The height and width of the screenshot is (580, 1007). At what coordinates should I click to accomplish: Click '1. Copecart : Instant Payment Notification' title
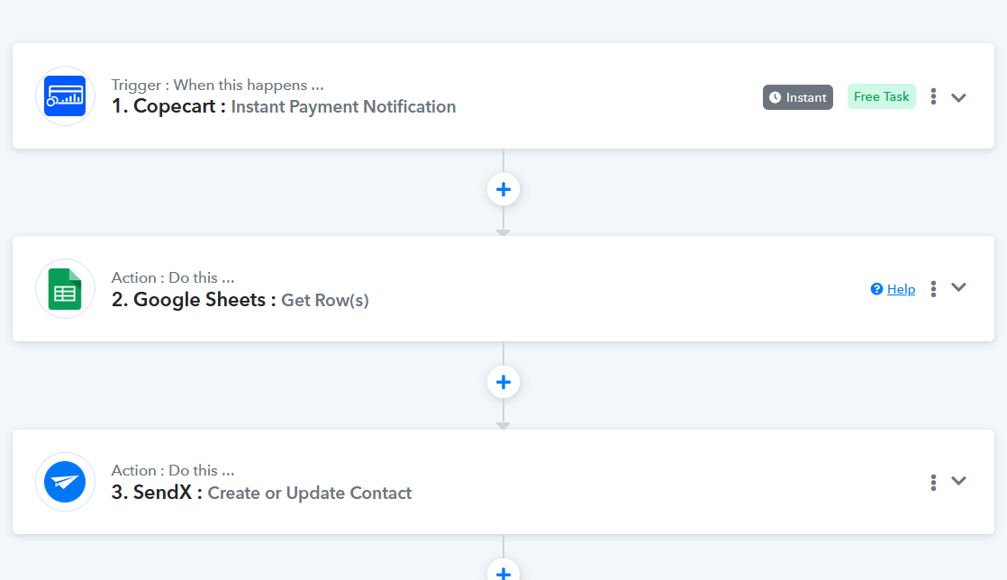(283, 106)
